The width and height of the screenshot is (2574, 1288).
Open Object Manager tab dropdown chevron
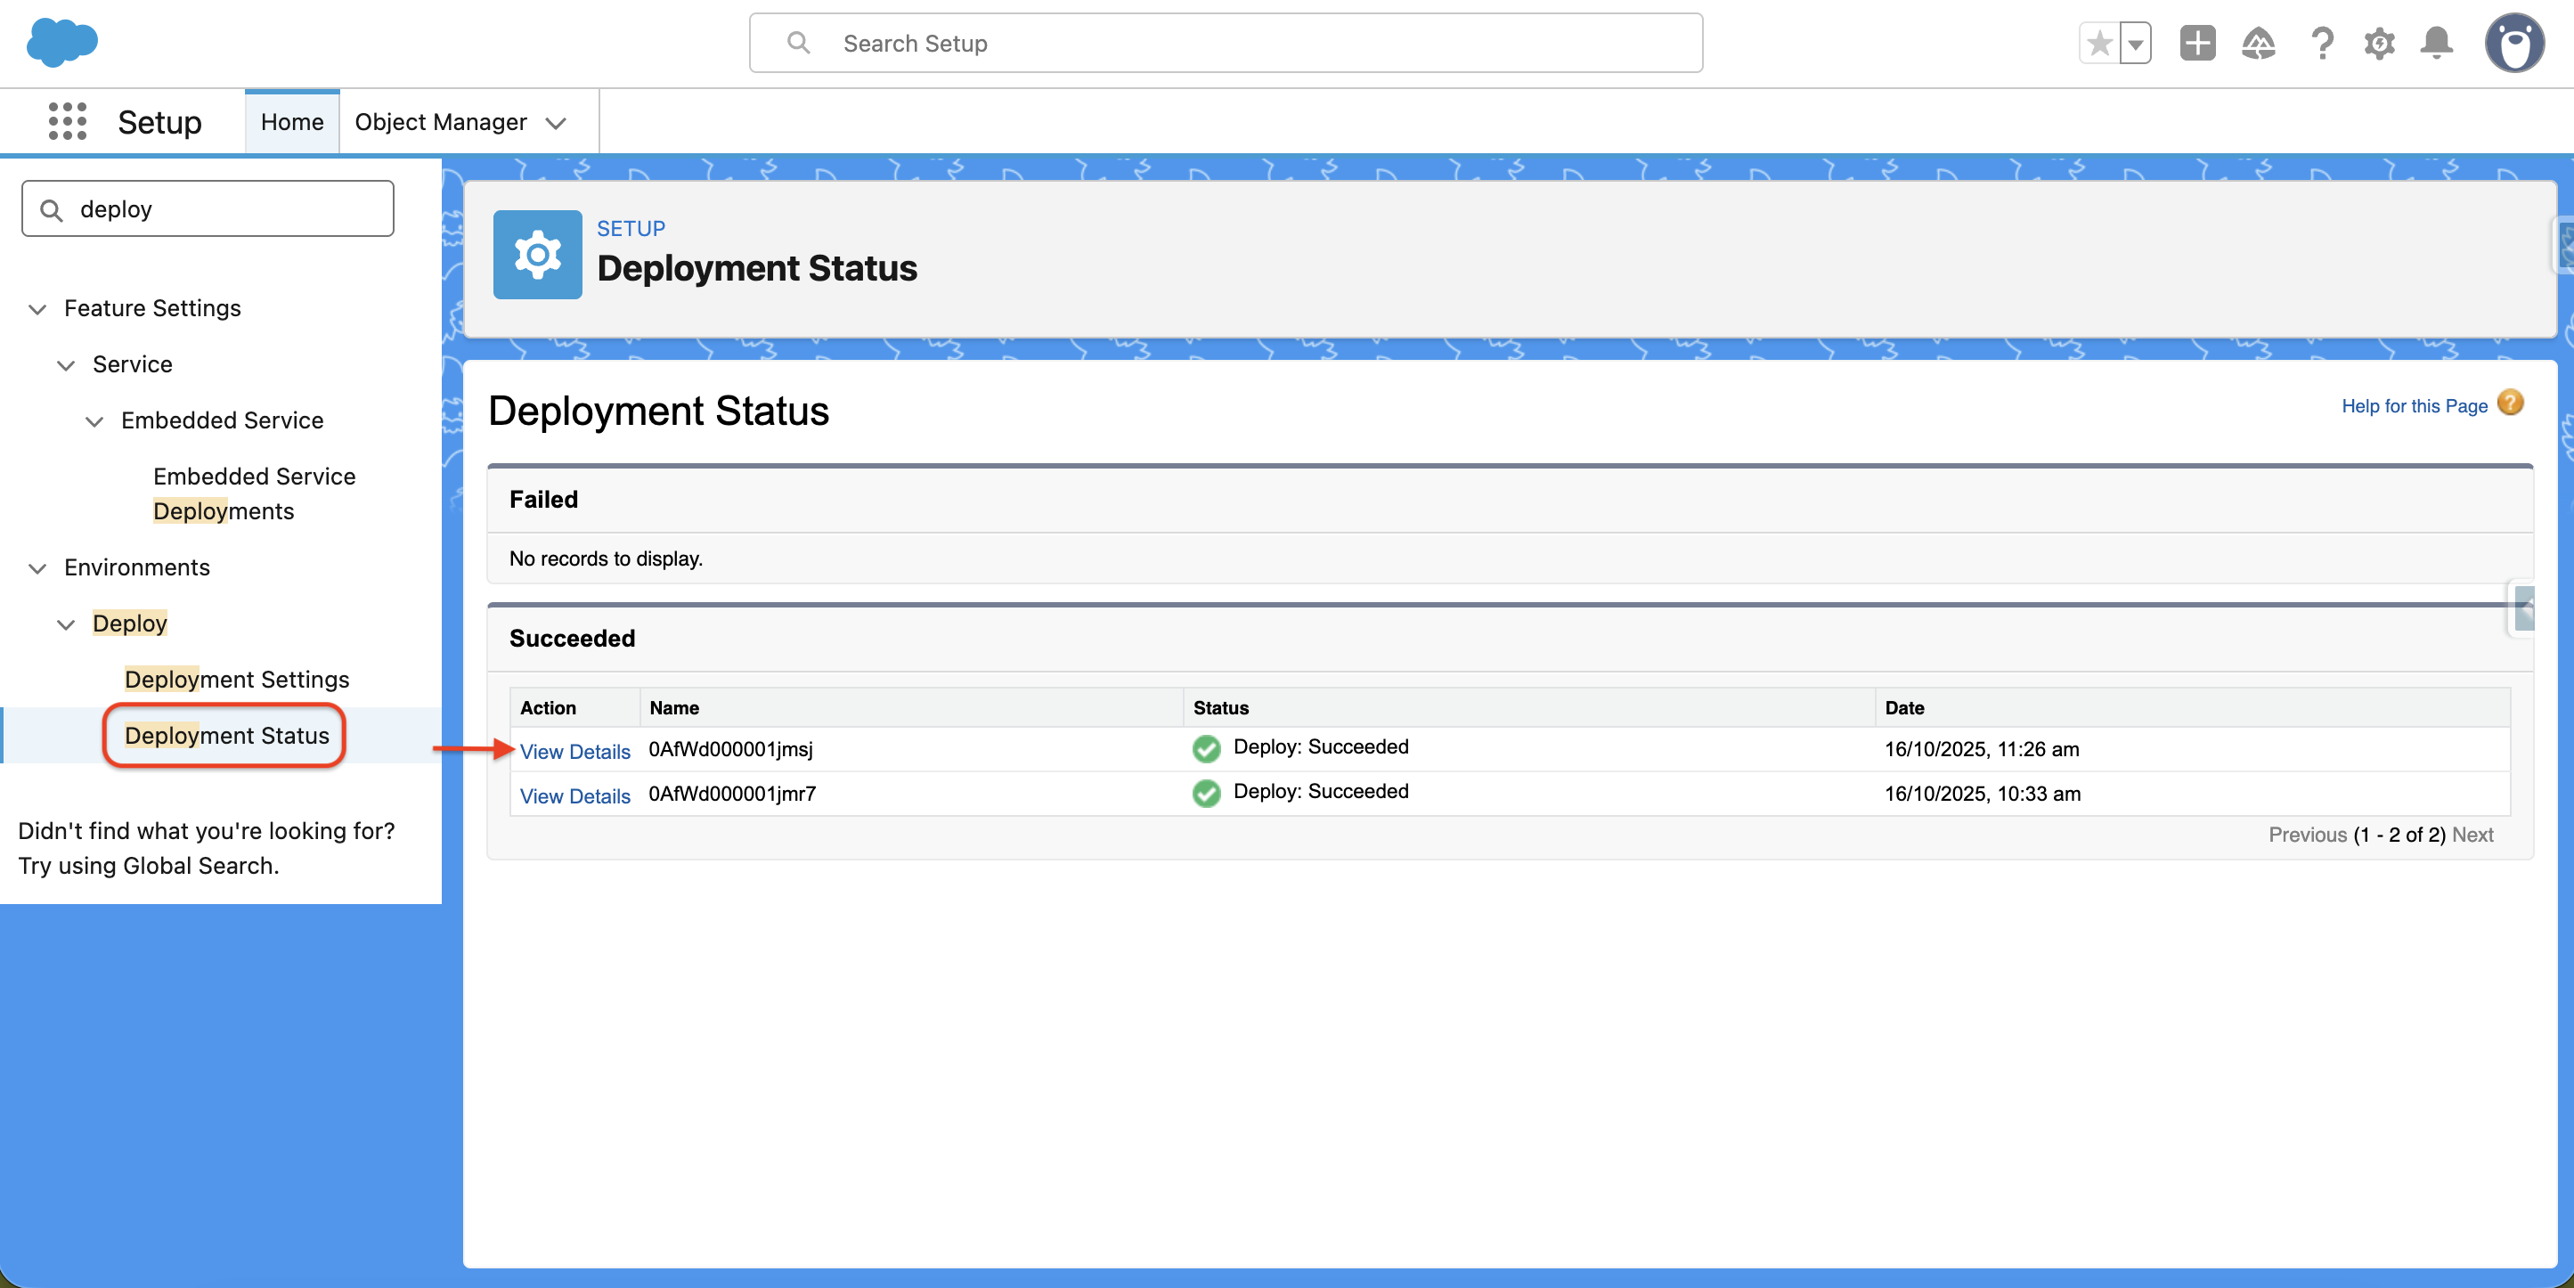(557, 122)
